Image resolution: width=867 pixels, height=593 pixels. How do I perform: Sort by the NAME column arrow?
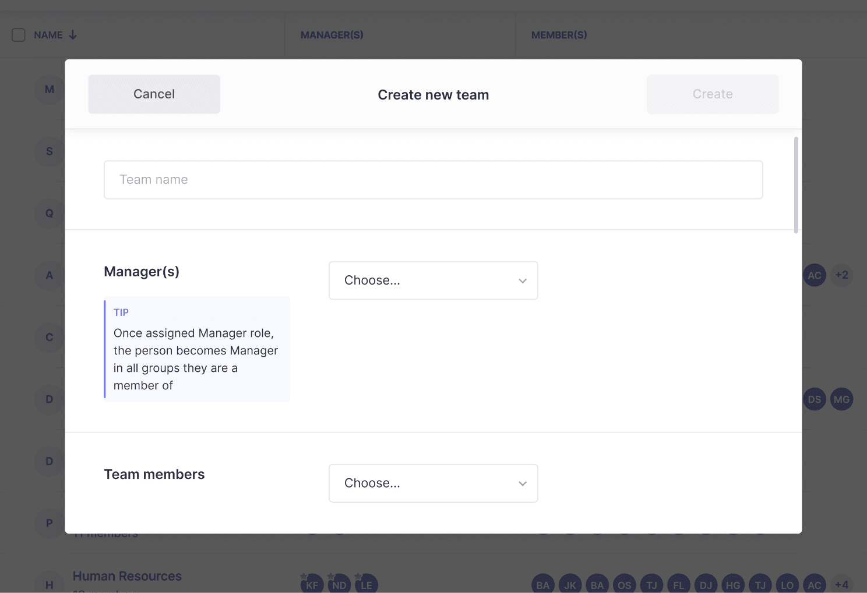(x=73, y=35)
